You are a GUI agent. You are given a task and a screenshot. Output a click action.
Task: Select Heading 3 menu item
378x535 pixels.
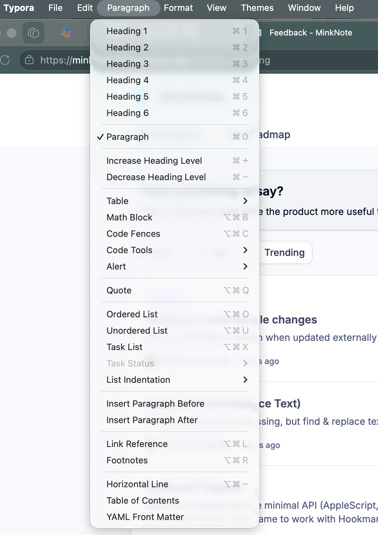[175, 64]
